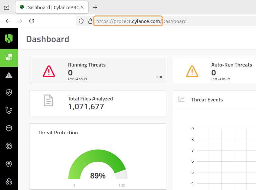Open the warning triangle icon in sidebar

click(x=9, y=75)
